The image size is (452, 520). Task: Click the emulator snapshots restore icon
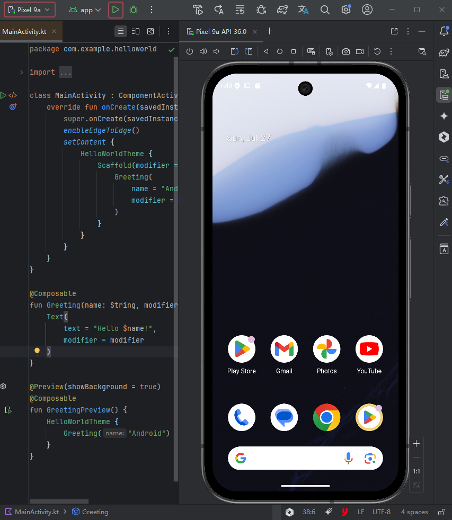tap(377, 51)
